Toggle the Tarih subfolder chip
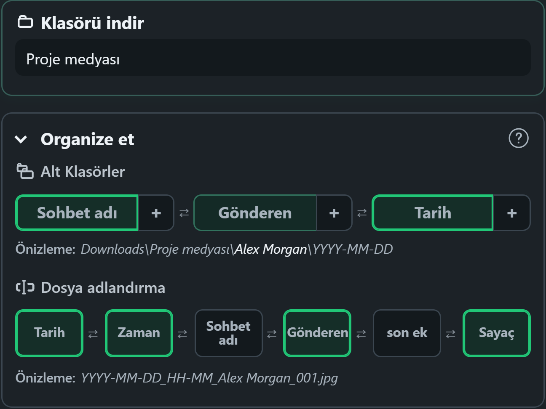546x409 pixels. [x=433, y=213]
